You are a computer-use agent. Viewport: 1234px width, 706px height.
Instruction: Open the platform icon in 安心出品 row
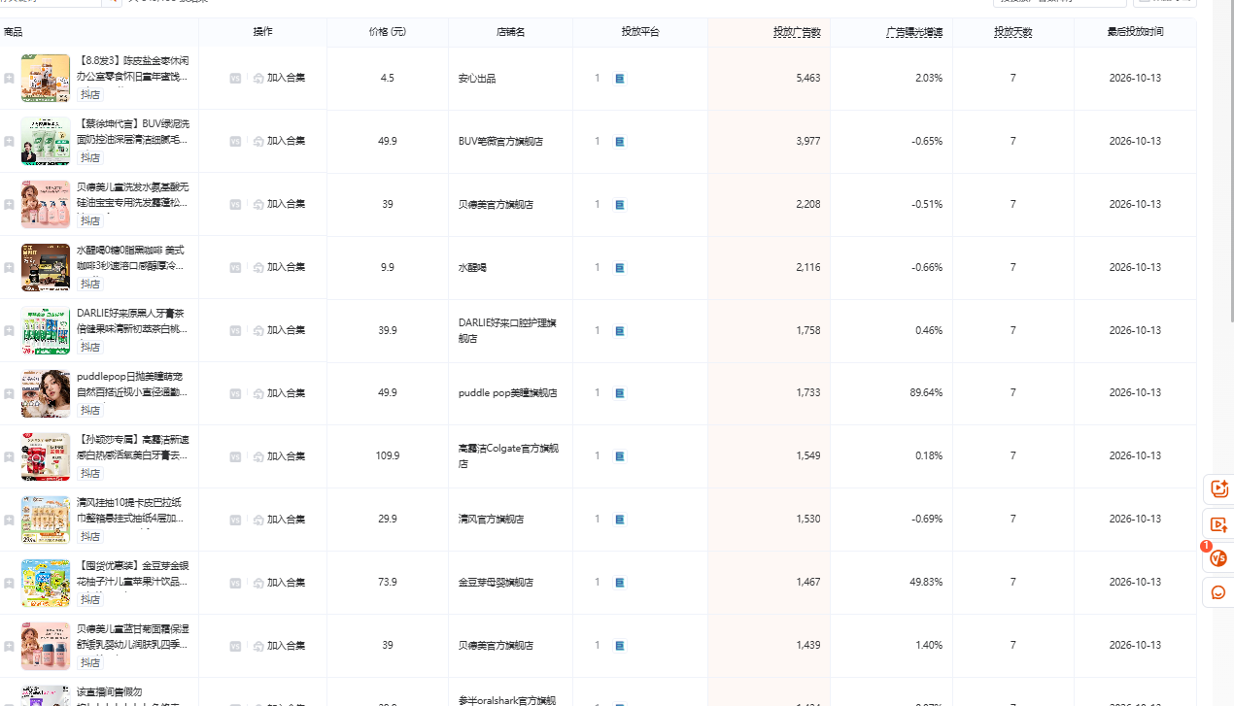(620, 78)
